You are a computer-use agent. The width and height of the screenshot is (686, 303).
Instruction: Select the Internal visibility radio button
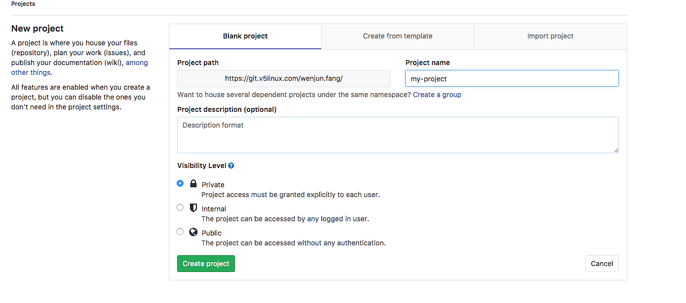[180, 207]
